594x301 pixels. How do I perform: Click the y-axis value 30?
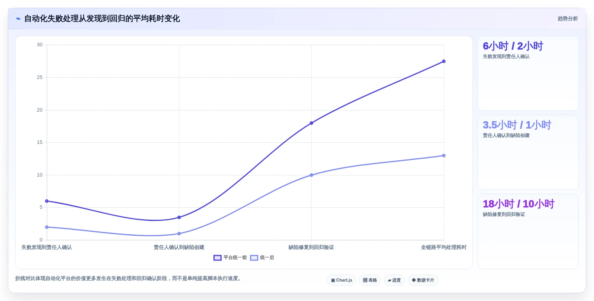point(40,45)
